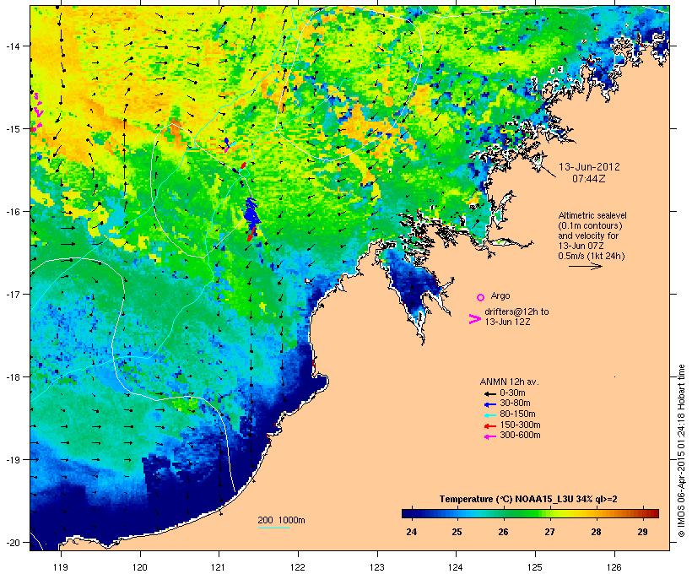Click the latitude axis label -15

(13, 129)
